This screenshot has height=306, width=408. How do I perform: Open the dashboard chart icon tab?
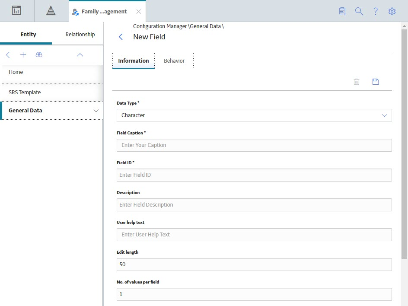tap(16, 11)
